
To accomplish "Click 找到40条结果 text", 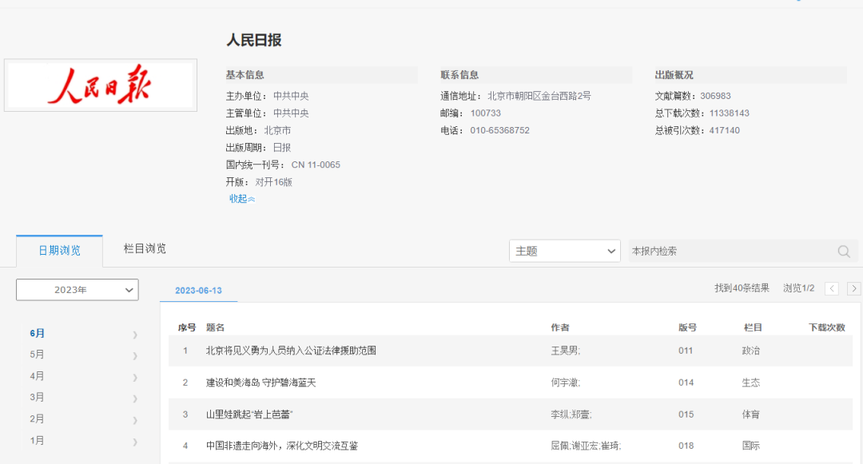I will [x=742, y=288].
